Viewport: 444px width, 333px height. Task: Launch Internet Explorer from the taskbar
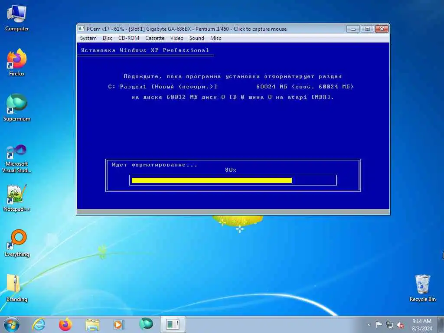click(x=39, y=324)
